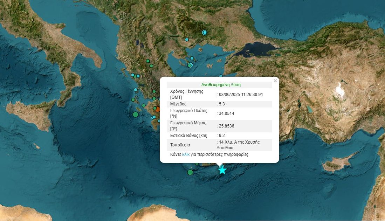385x221 pixels.
Task: Close the earthquake details popup
Action: pos(275,80)
